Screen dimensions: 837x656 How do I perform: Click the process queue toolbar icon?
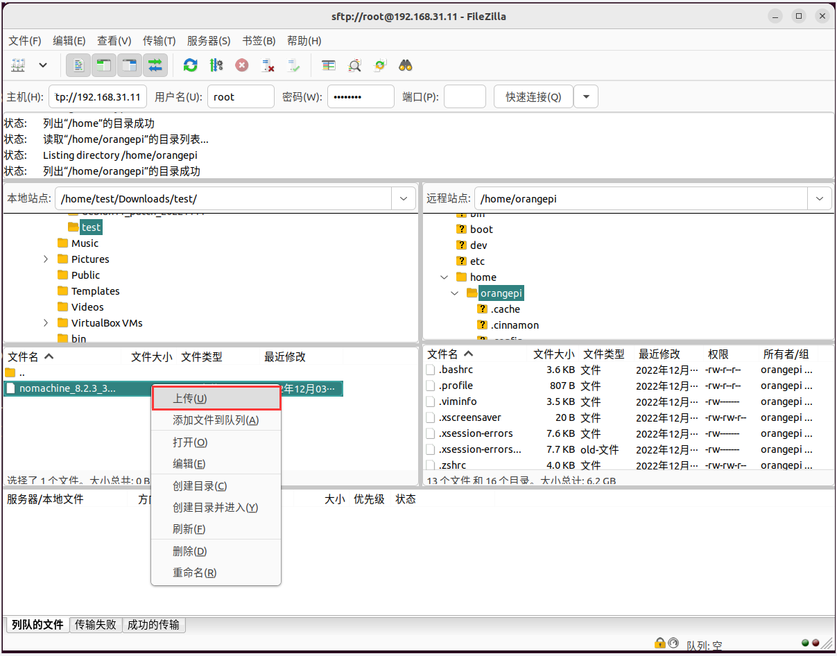click(216, 65)
